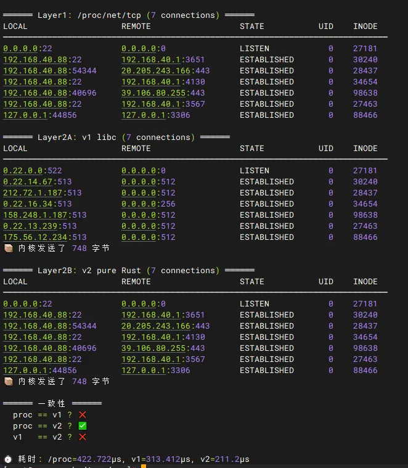This screenshot has height=468, width=408.
Task: Select the Layer1: /proc/net/tcp heading
Action: click(129, 15)
